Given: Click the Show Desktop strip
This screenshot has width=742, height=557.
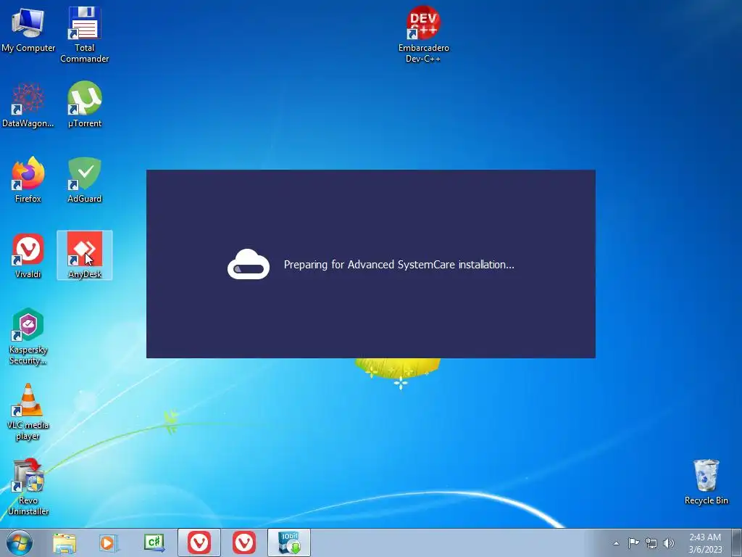Looking at the screenshot, I should 737,542.
